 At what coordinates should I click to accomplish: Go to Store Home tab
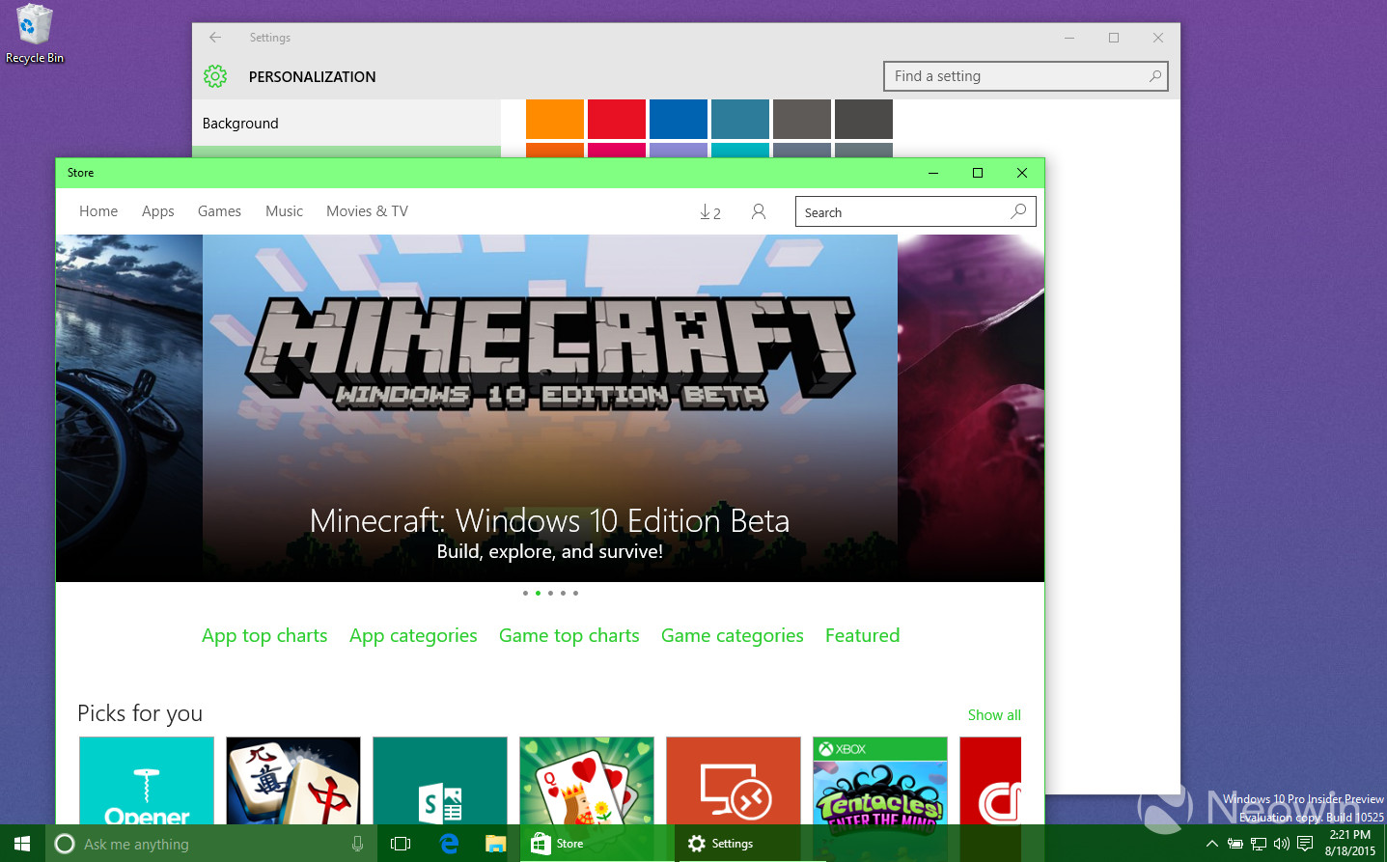tap(98, 211)
